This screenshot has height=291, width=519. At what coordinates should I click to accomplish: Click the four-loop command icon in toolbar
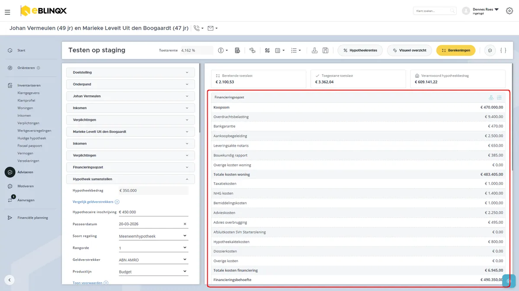(x=267, y=50)
